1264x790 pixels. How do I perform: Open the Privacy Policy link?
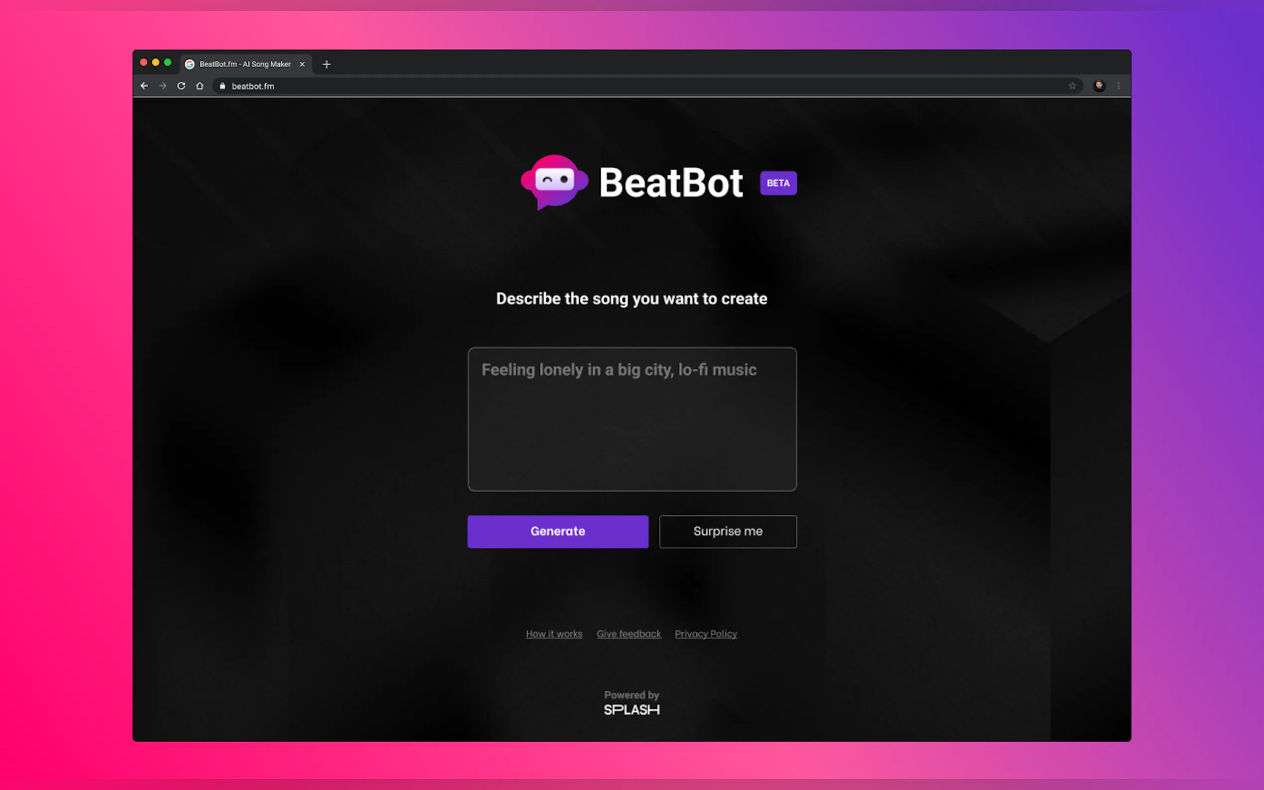click(706, 634)
